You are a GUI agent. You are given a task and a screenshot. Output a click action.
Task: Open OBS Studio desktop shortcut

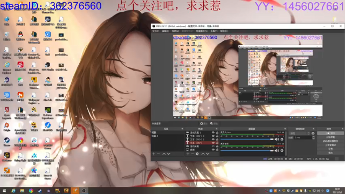tap(47, 67)
